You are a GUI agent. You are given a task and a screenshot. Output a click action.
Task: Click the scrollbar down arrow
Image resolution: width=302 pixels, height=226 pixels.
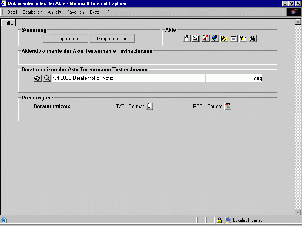coord(298,212)
